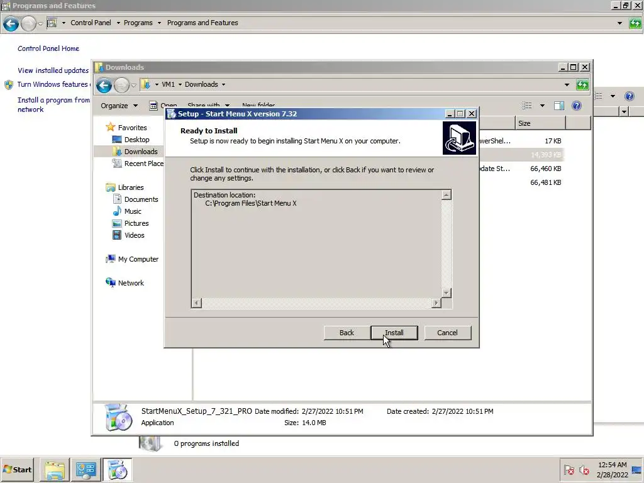Open Help in Programs and Features
This screenshot has height=483, width=644.
(x=629, y=96)
